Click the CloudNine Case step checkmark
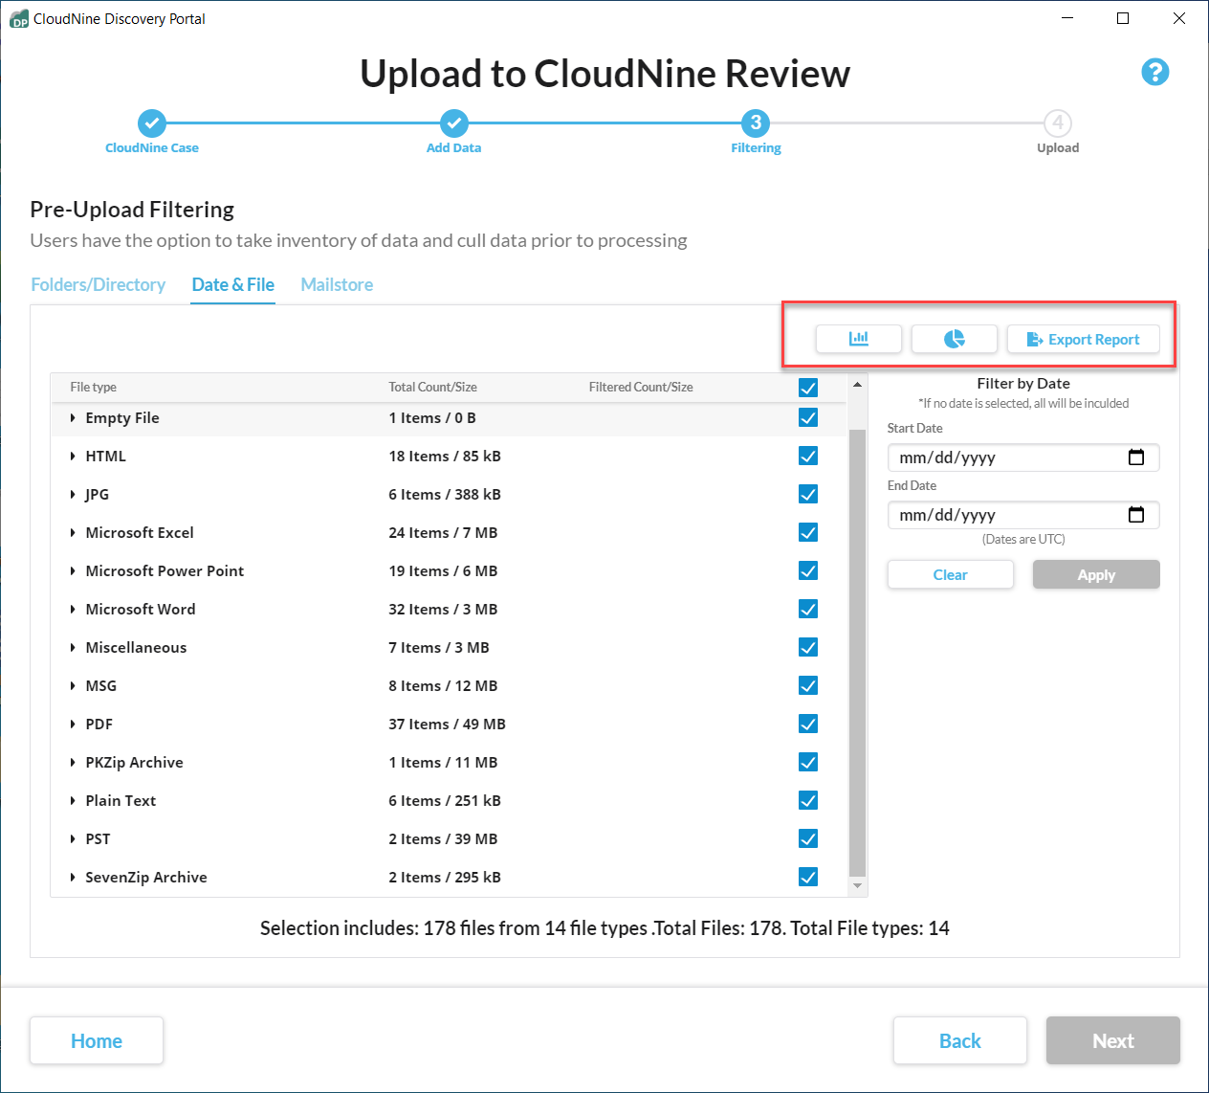Screen dimensions: 1209x1093 coord(152,123)
